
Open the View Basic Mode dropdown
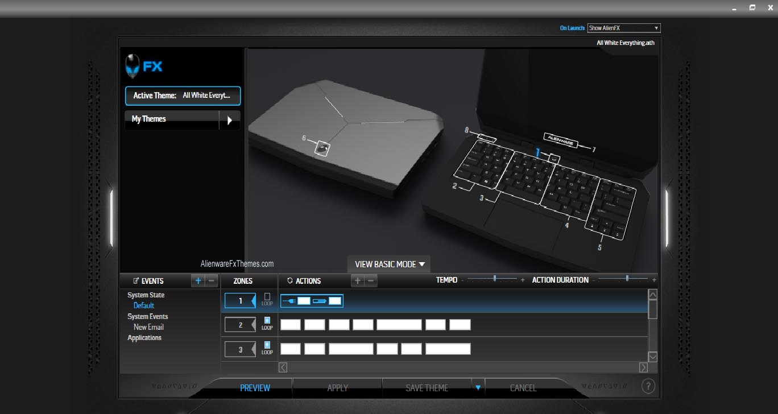tap(390, 264)
